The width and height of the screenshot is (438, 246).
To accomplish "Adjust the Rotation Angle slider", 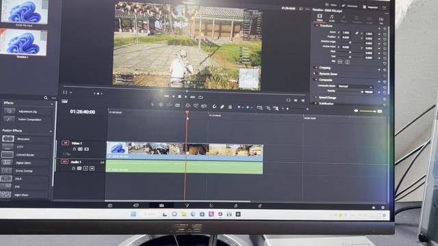I will 350,42.
